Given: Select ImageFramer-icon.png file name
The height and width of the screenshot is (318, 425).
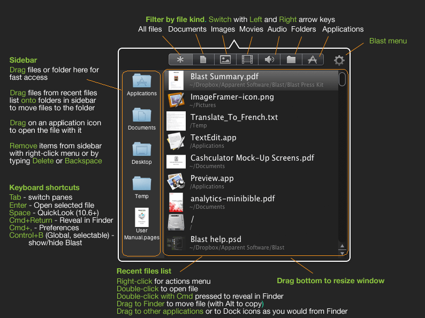Looking at the screenshot, I should click(232, 97).
